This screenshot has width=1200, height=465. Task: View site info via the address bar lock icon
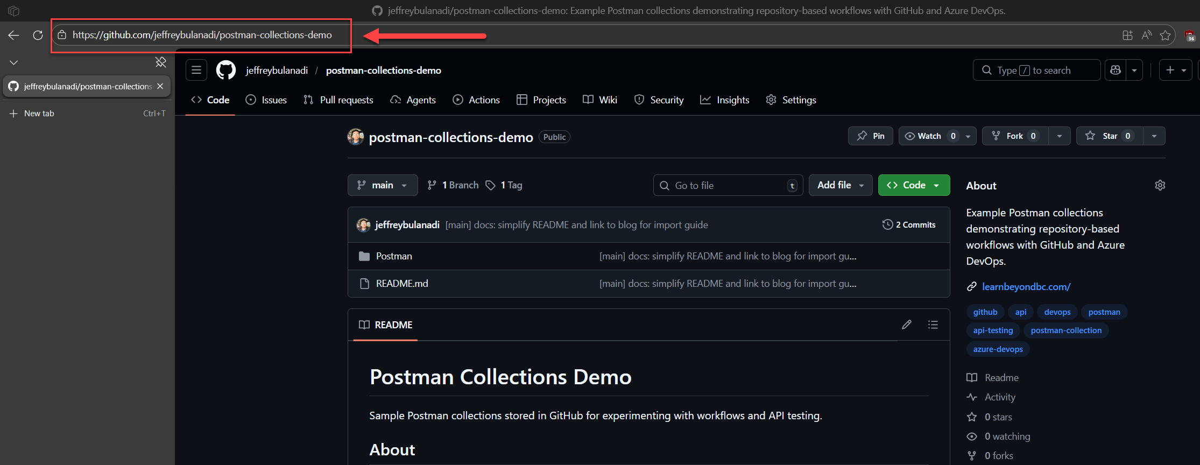tap(62, 35)
